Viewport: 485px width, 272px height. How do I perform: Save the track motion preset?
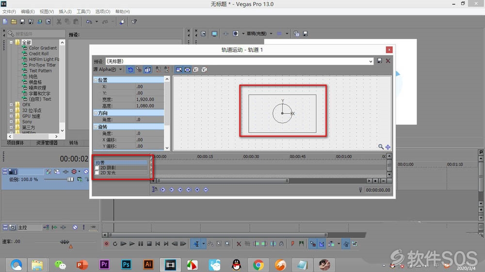tap(380, 61)
